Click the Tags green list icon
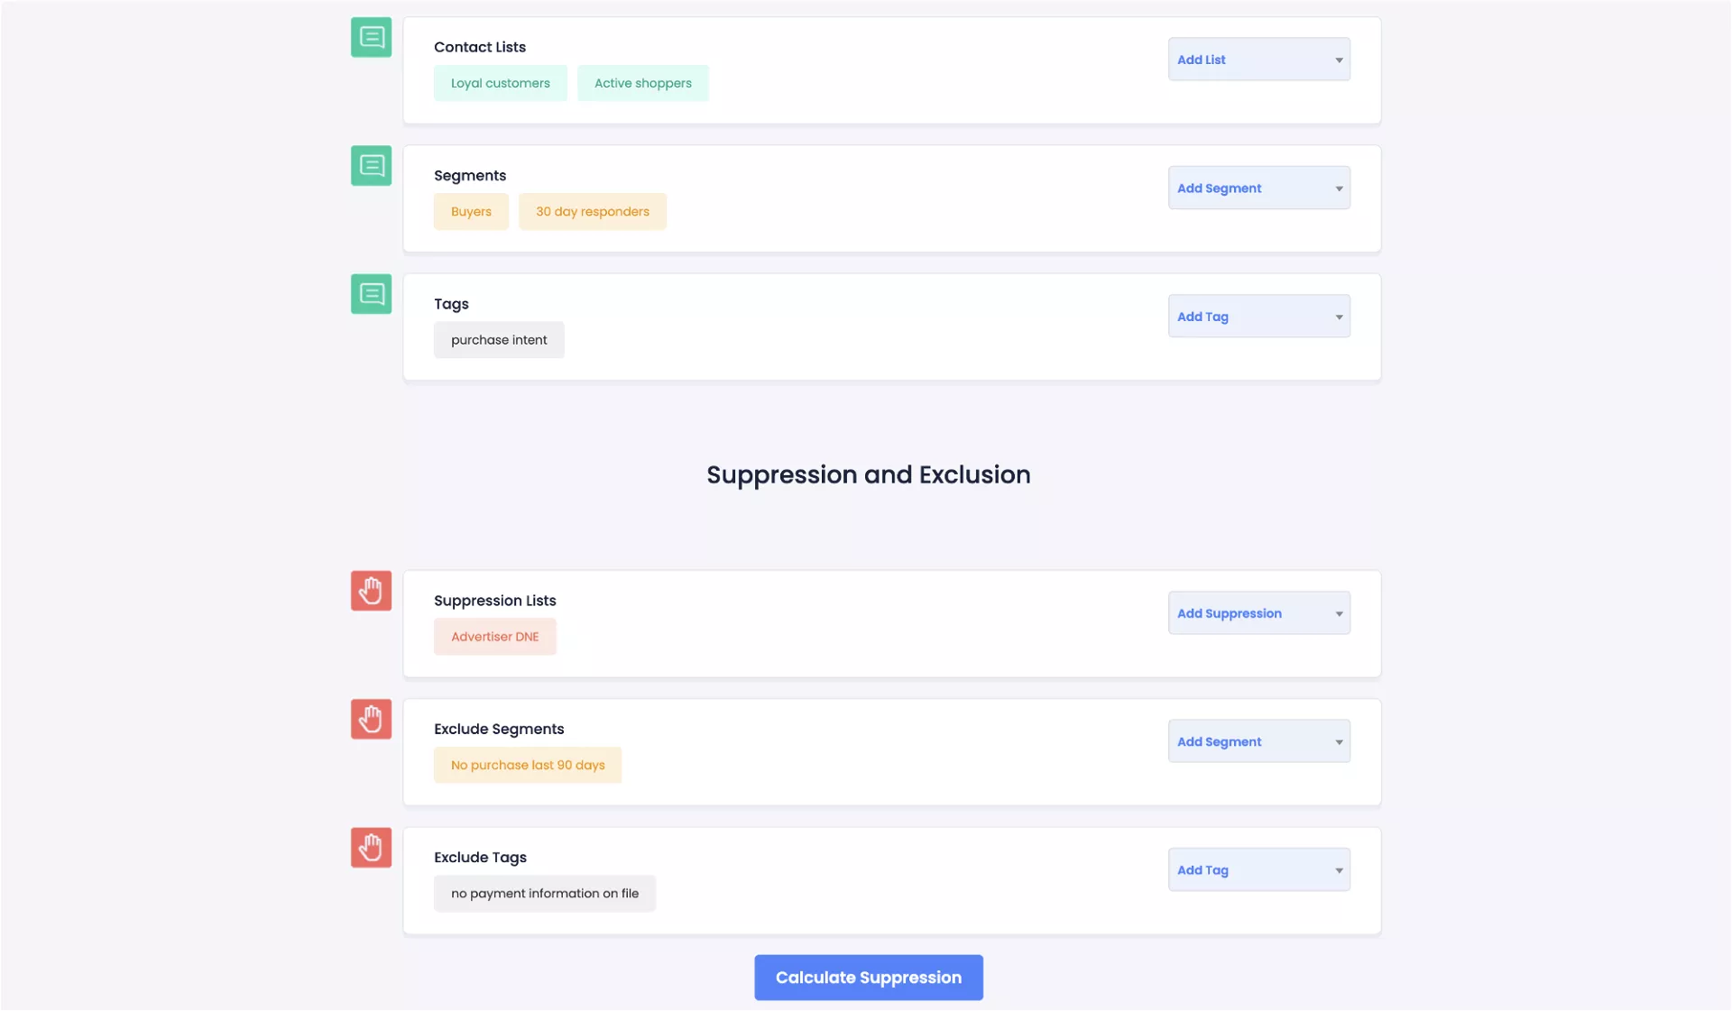1732x1011 pixels. pyautogui.click(x=371, y=294)
